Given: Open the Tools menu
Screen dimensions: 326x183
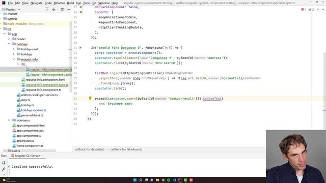Looking at the screenshot, I should coord(87,3).
